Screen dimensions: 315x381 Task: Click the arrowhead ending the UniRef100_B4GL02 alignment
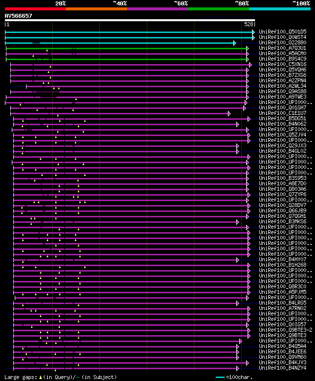point(238,151)
